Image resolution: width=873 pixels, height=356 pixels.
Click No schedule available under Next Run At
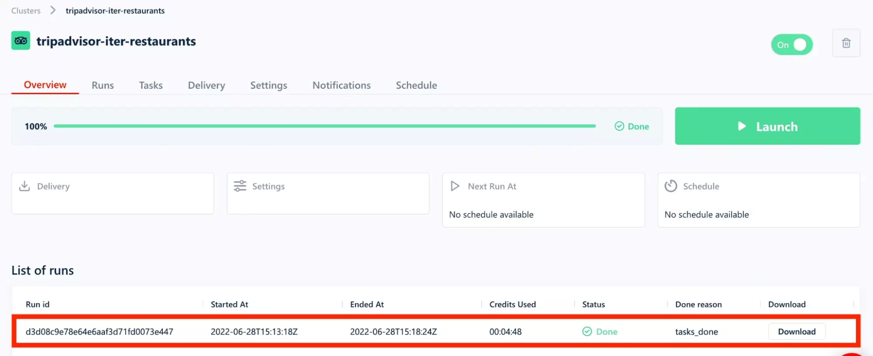point(491,215)
